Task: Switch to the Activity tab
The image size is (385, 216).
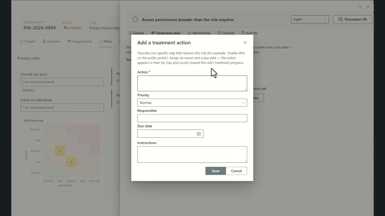Action: click(x=249, y=33)
